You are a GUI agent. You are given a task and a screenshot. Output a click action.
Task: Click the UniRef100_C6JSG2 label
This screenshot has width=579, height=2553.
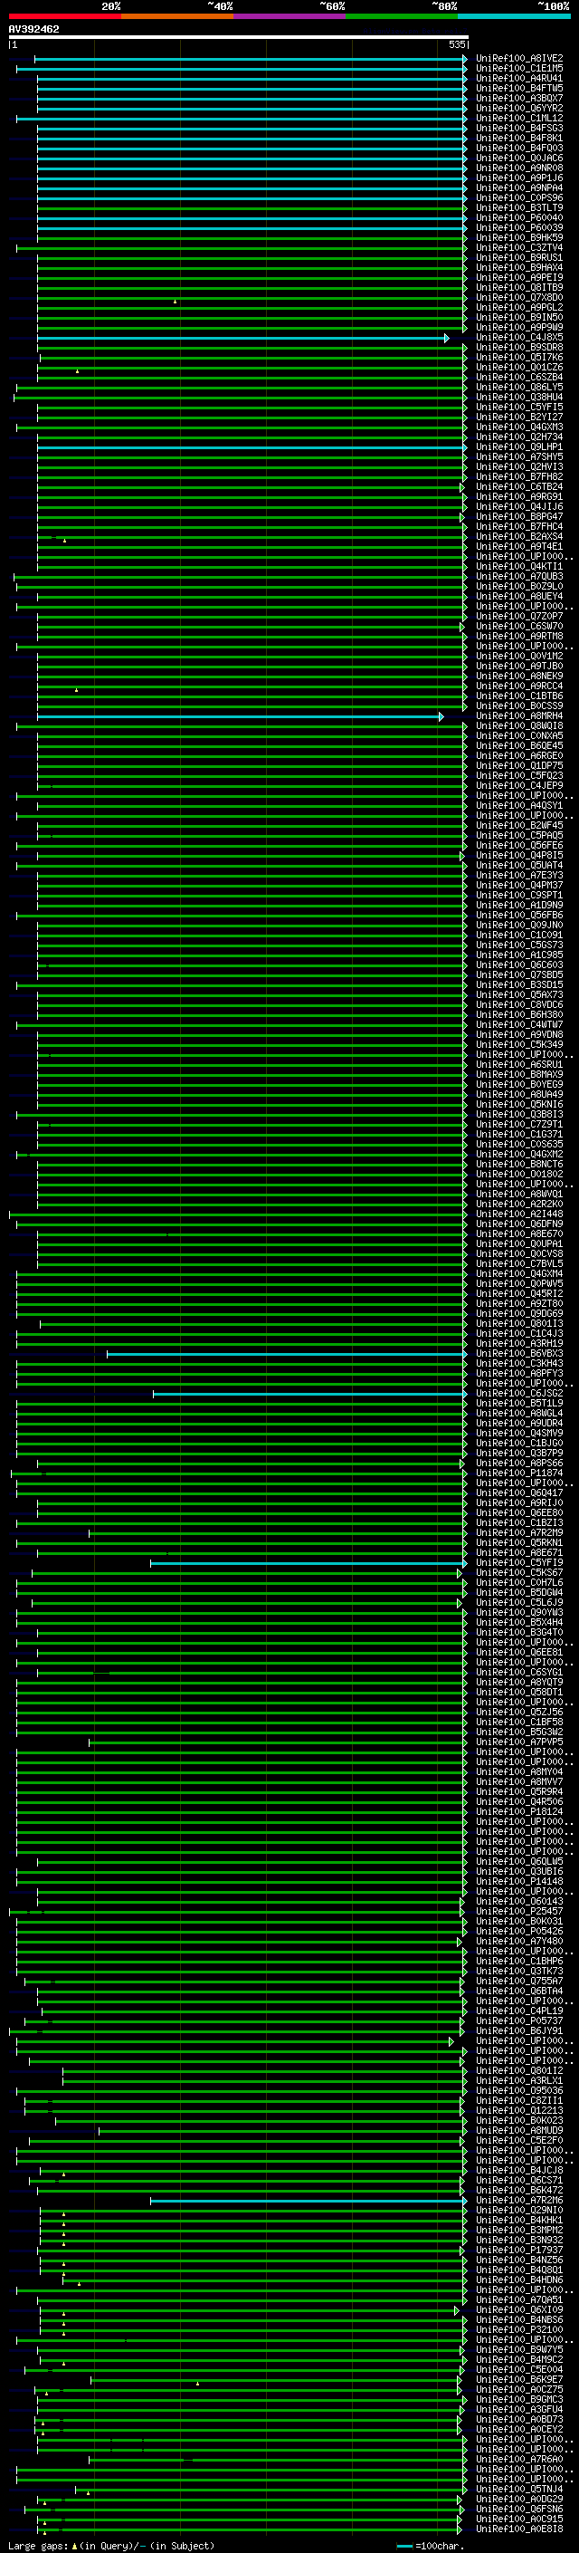[x=519, y=1394]
